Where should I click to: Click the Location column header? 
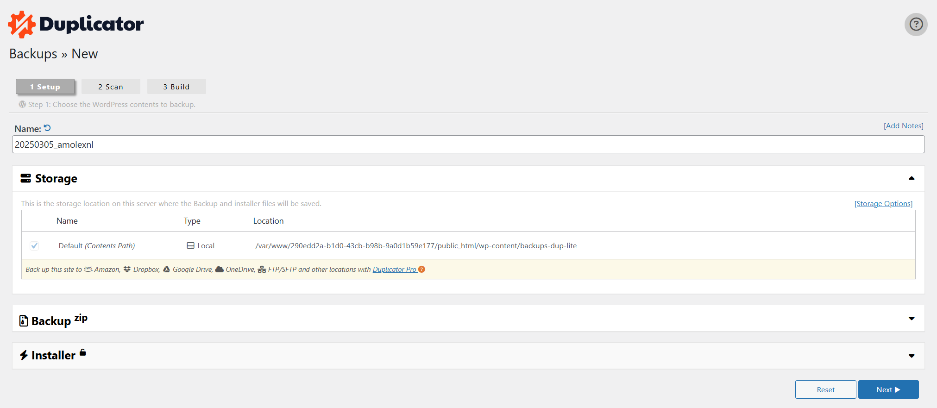coord(268,221)
